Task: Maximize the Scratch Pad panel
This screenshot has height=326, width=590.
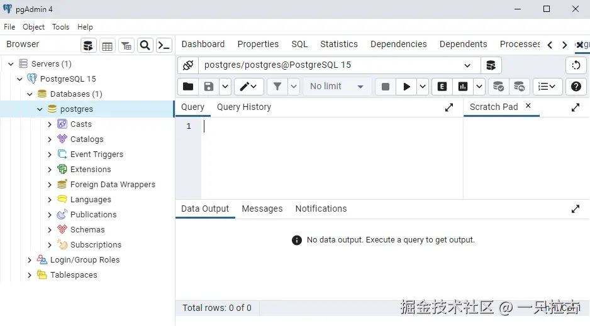Action: tap(576, 108)
